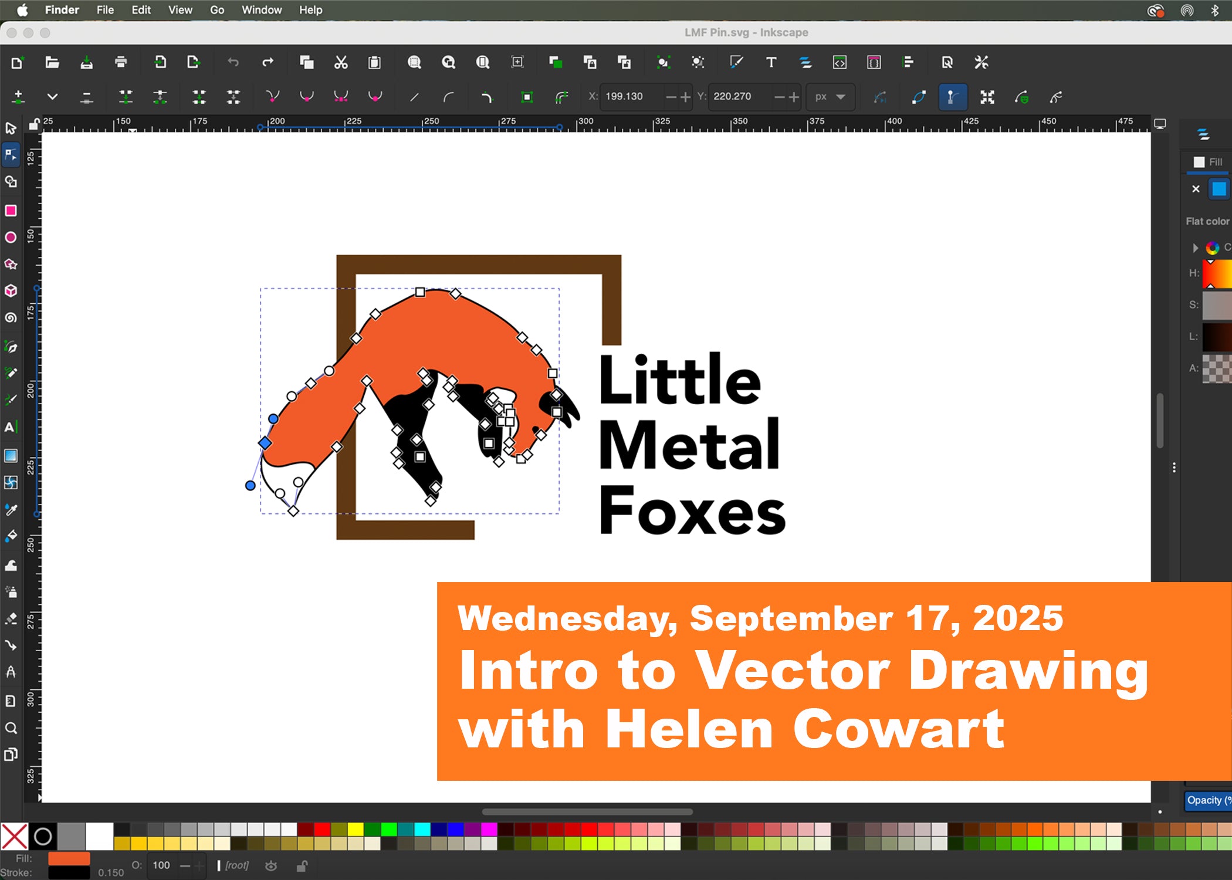Choose the Pen Bezier tool
The image size is (1232, 880).
tap(11, 347)
